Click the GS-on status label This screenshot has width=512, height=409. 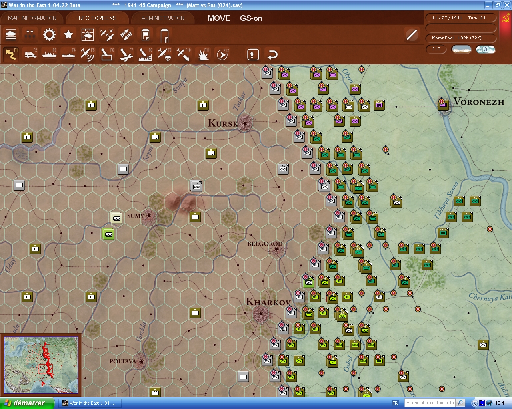click(251, 18)
